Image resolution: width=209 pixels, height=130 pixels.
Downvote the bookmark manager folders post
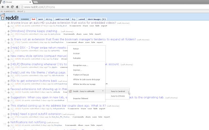click(8, 43)
